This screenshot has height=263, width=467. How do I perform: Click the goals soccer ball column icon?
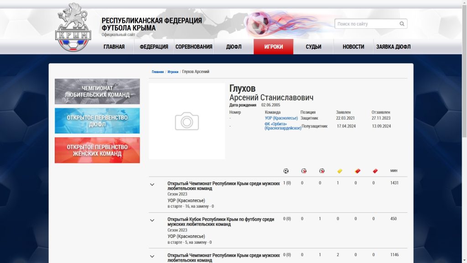(286, 171)
